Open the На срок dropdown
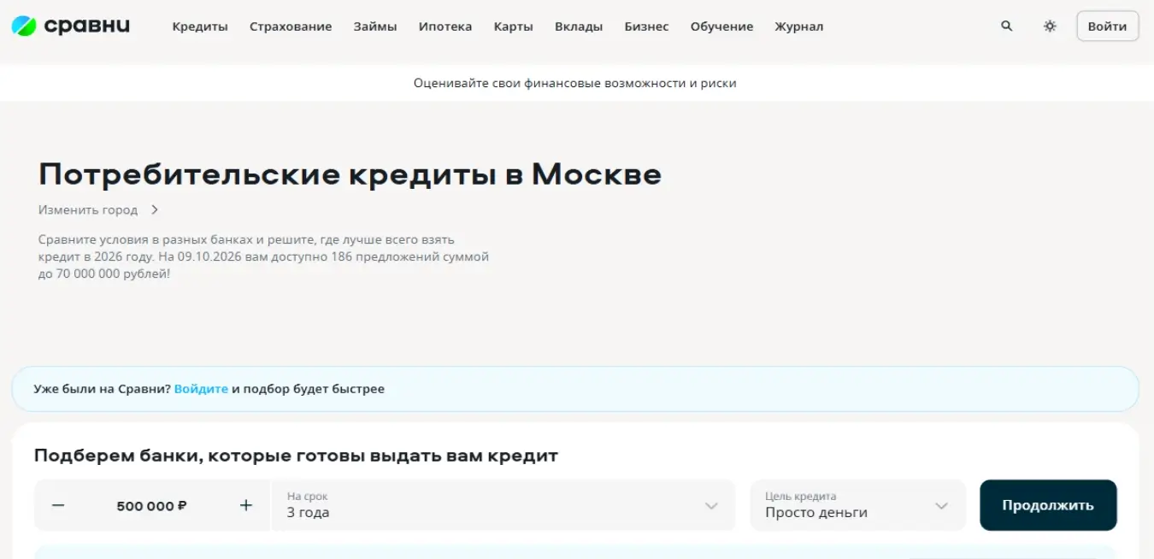1154x559 pixels. (x=503, y=505)
